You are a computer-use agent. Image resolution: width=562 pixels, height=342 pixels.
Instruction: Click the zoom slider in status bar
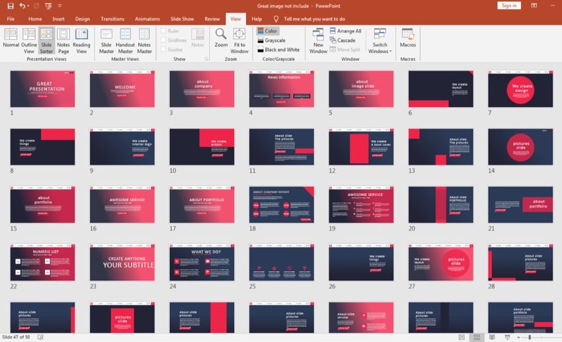(529, 337)
